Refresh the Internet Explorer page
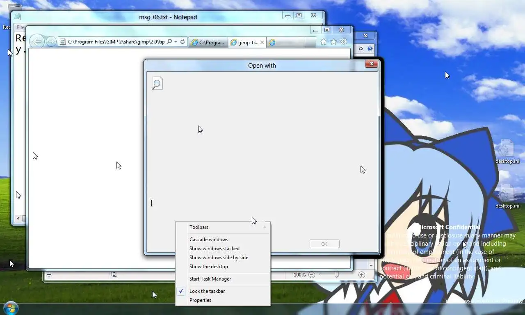Image resolution: width=525 pixels, height=315 pixels. point(183,42)
